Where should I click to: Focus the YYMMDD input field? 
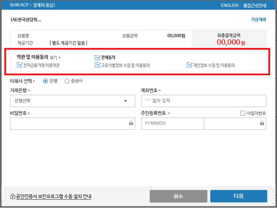coord(172,124)
